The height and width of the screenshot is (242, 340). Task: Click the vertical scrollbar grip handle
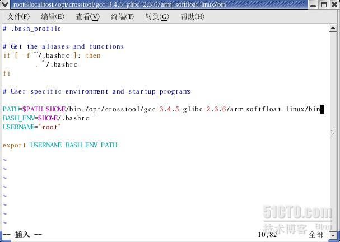coord(333,132)
